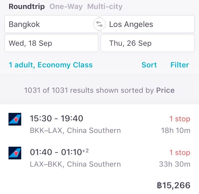Click the return flight's 1 stop label
The width and height of the screenshot is (199, 194).
[x=180, y=153]
